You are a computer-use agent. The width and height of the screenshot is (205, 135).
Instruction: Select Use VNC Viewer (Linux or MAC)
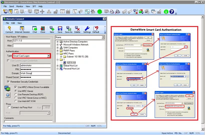pyautogui.click(x=16, y=98)
